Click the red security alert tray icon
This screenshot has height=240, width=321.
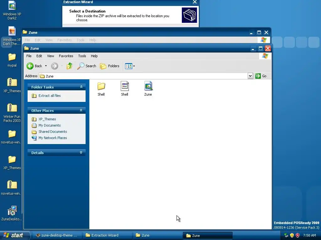(297, 235)
